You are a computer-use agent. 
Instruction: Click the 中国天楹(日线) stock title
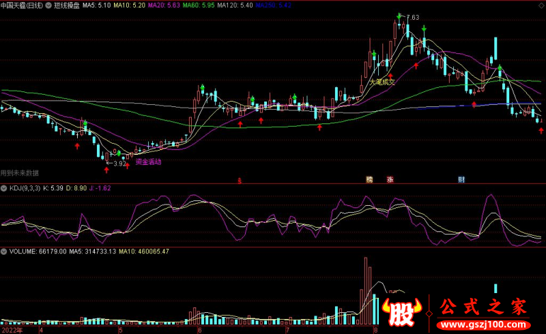click(x=22, y=5)
